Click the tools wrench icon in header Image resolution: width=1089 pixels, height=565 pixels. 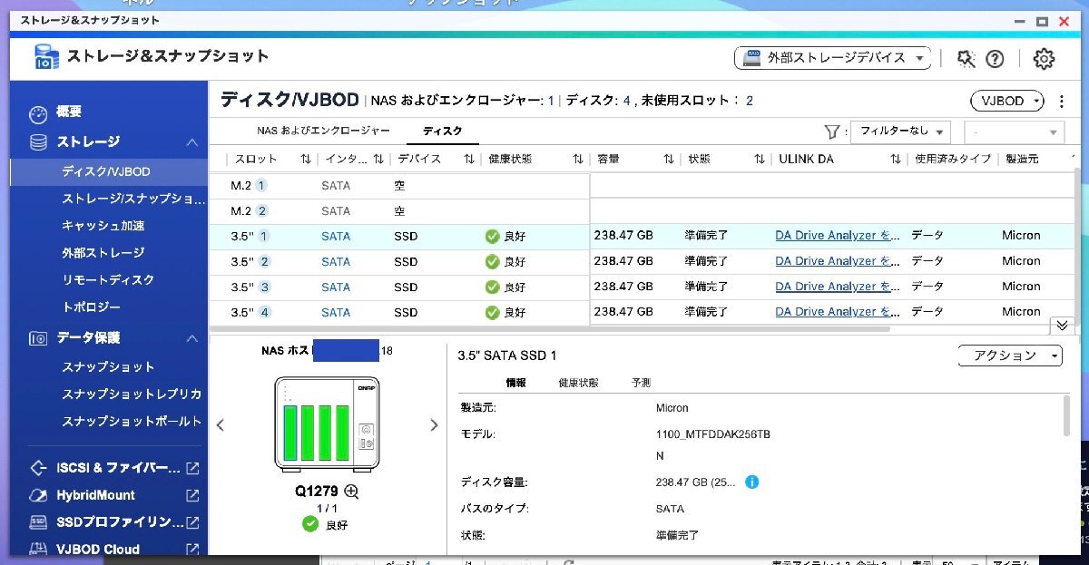point(966,59)
